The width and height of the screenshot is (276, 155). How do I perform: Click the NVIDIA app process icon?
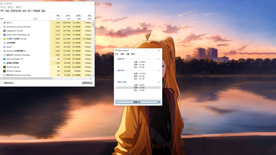(x=4, y=67)
